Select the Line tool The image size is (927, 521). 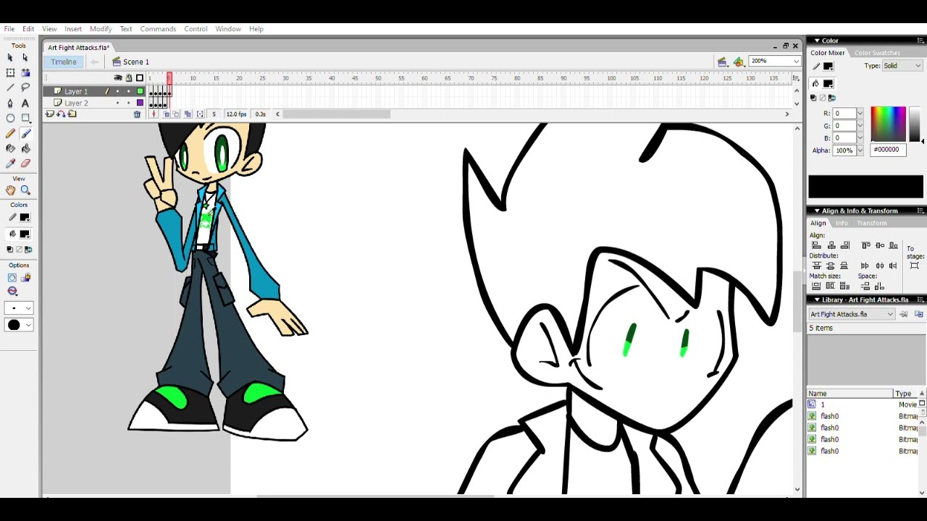point(10,88)
